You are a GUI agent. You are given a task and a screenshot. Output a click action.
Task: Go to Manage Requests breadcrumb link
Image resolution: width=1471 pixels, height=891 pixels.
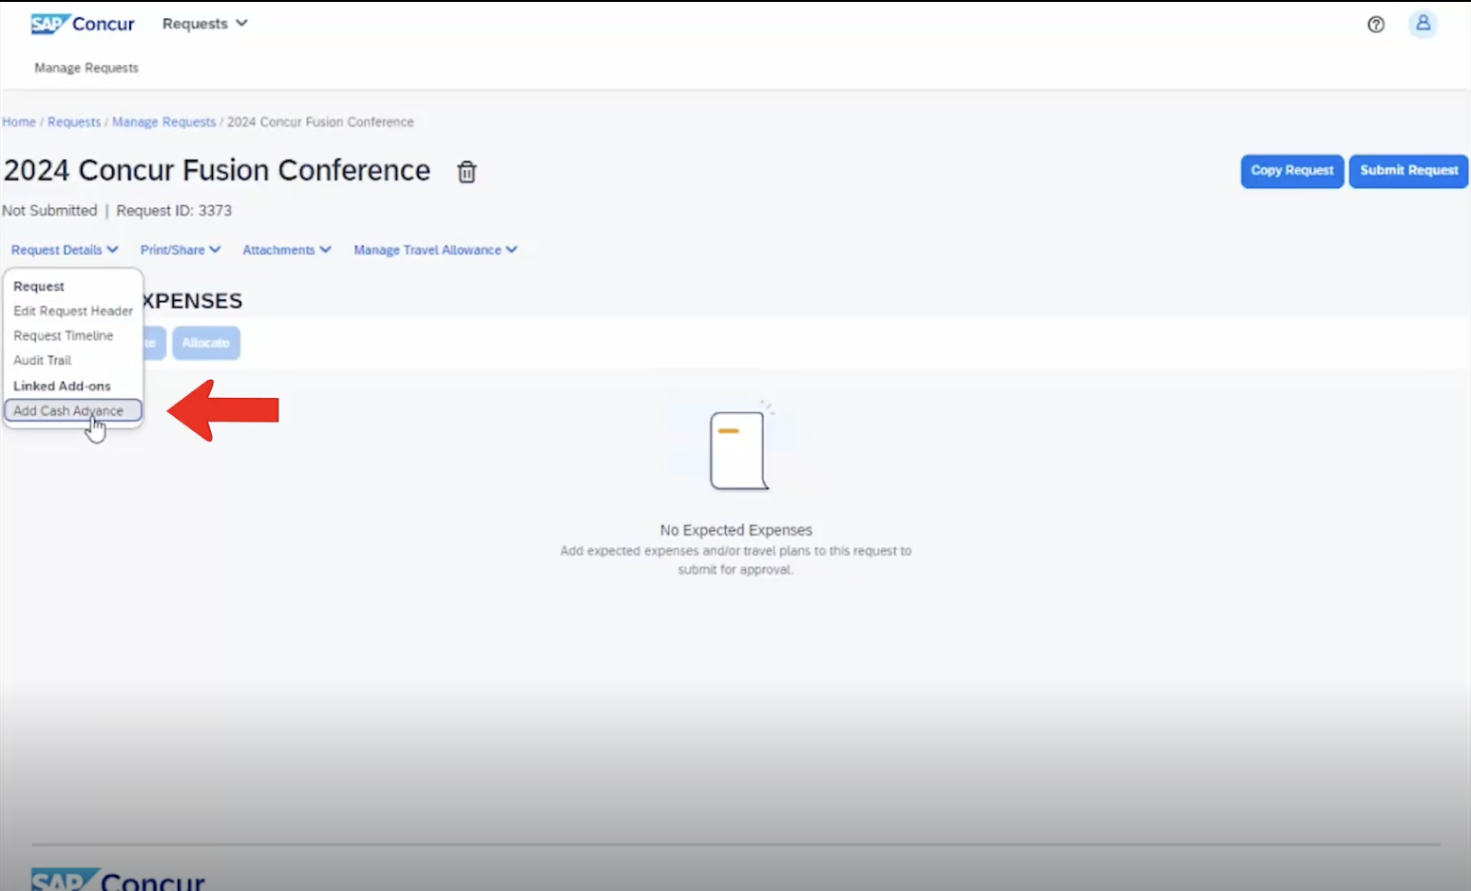coord(163,122)
